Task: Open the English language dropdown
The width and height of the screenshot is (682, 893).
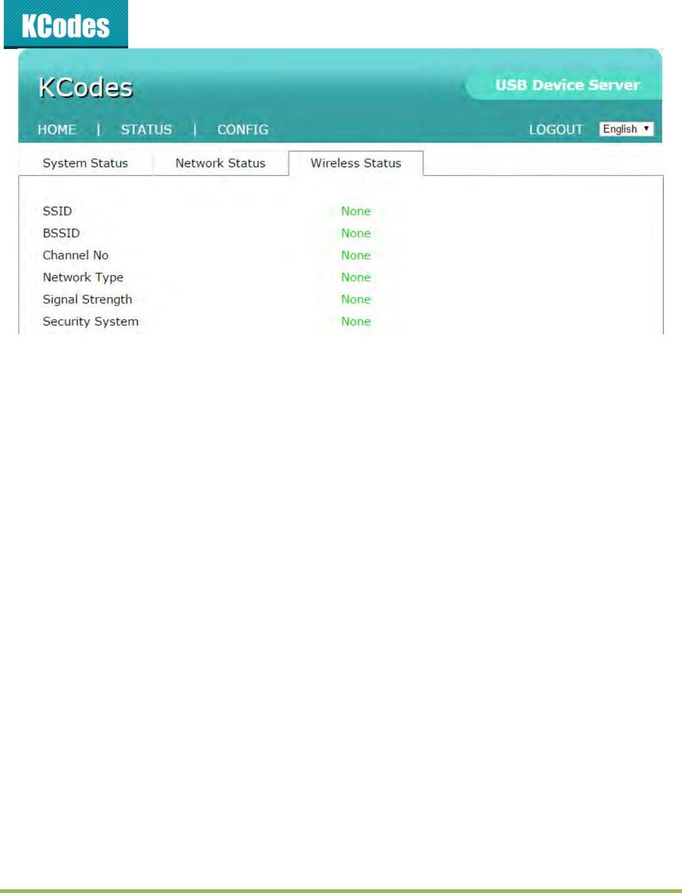Action: pos(627,129)
